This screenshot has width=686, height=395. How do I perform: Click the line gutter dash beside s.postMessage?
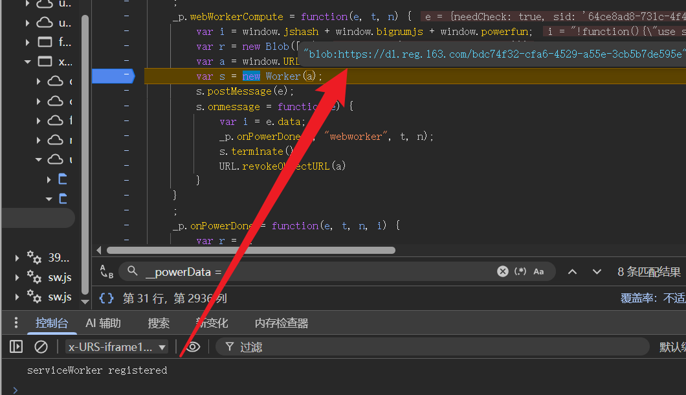point(126,90)
